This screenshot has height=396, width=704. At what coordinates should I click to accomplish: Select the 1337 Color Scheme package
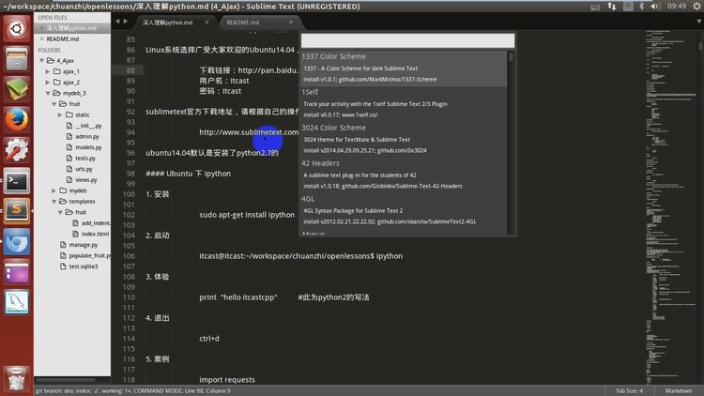404,68
